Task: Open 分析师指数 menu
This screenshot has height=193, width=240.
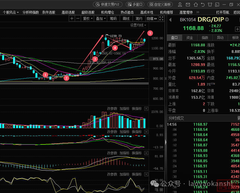Action: click(x=31, y=12)
